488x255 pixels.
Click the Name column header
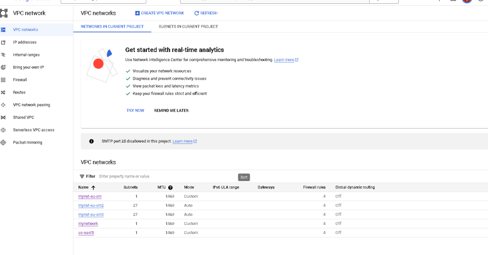[83, 187]
